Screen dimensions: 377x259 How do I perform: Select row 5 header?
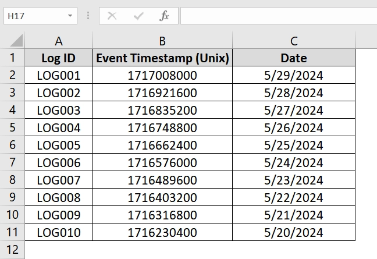click(12, 127)
